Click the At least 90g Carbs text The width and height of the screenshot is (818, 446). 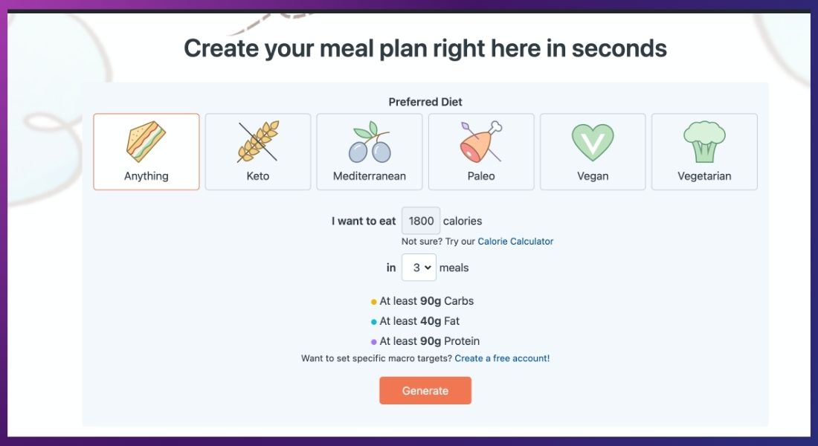point(427,301)
